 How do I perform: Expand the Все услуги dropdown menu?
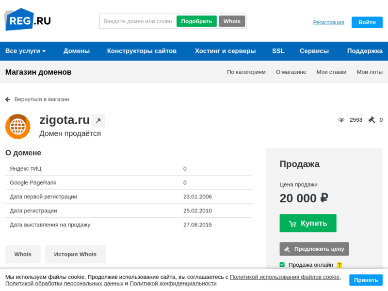pyautogui.click(x=26, y=51)
